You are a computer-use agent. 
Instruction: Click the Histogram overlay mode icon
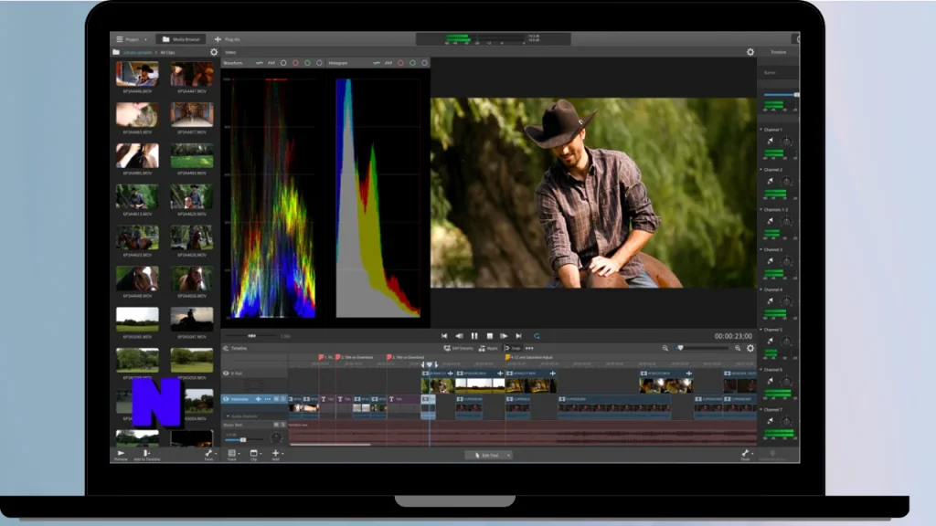[376, 63]
